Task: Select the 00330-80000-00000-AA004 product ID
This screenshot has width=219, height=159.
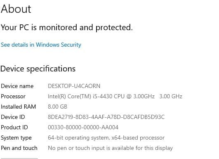Action: 83,127
